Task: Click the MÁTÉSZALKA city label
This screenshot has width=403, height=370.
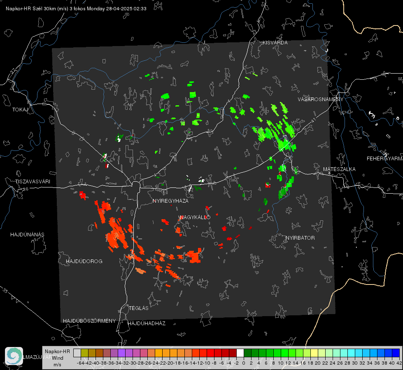Action: click(x=339, y=169)
